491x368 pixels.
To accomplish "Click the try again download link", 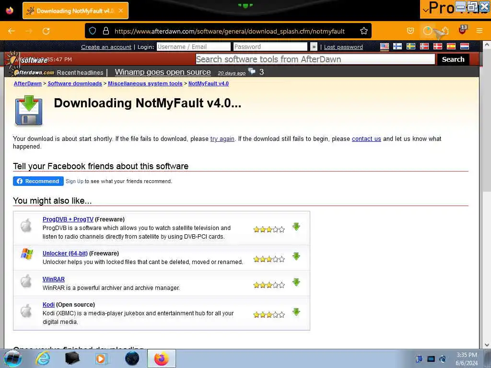I will pyautogui.click(x=222, y=138).
